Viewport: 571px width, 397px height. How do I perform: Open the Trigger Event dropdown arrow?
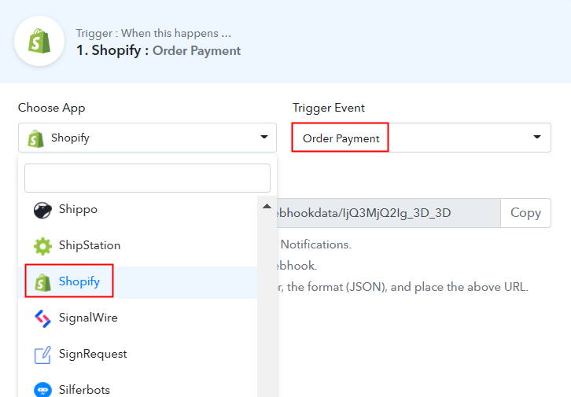(x=536, y=138)
